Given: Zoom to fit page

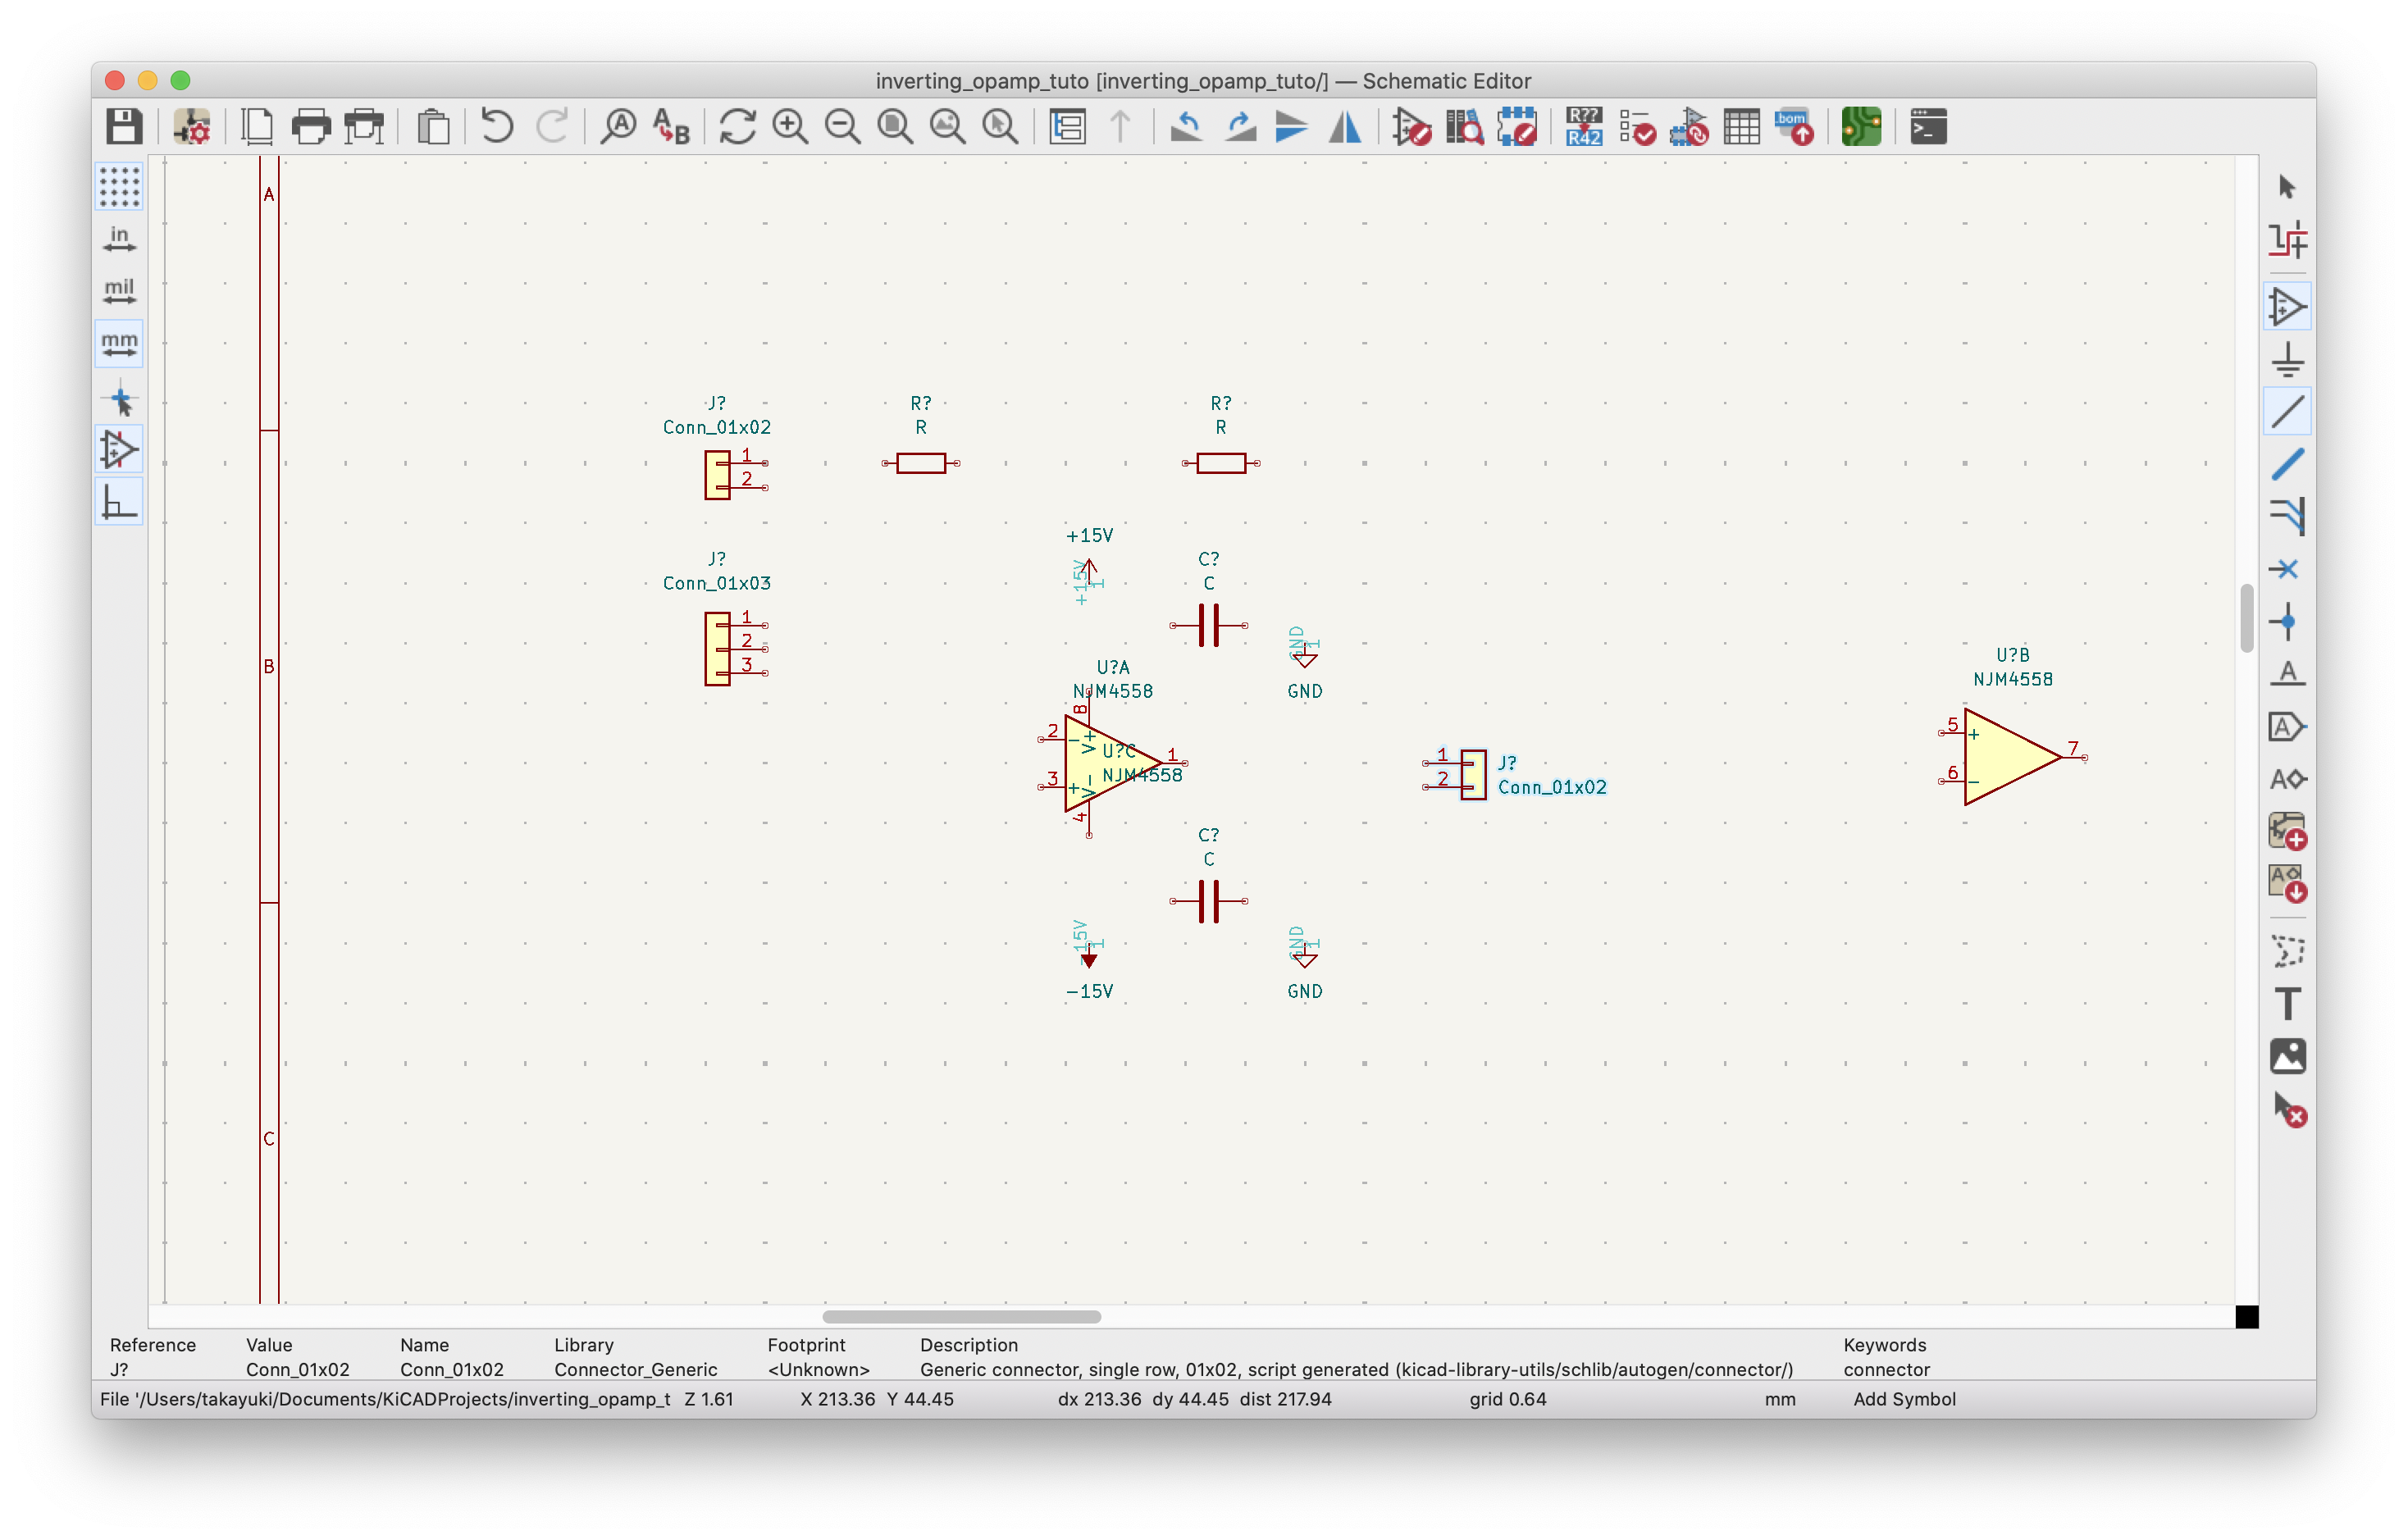Looking at the screenshot, I should pyautogui.click(x=895, y=127).
